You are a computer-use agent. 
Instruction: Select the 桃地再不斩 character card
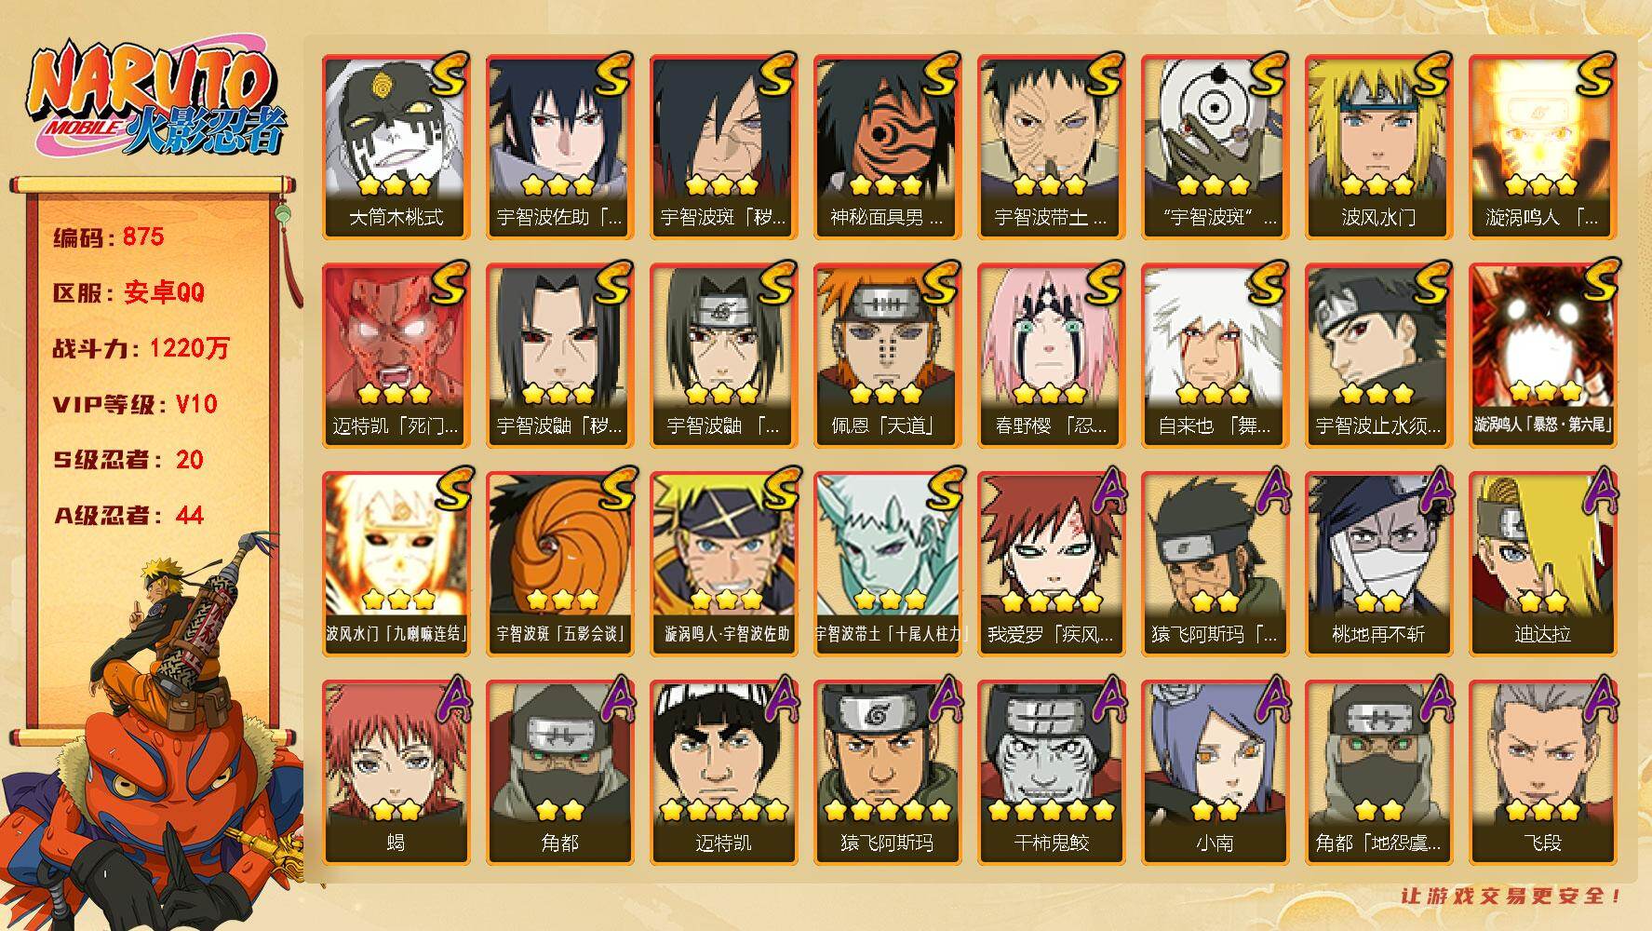point(1379,564)
